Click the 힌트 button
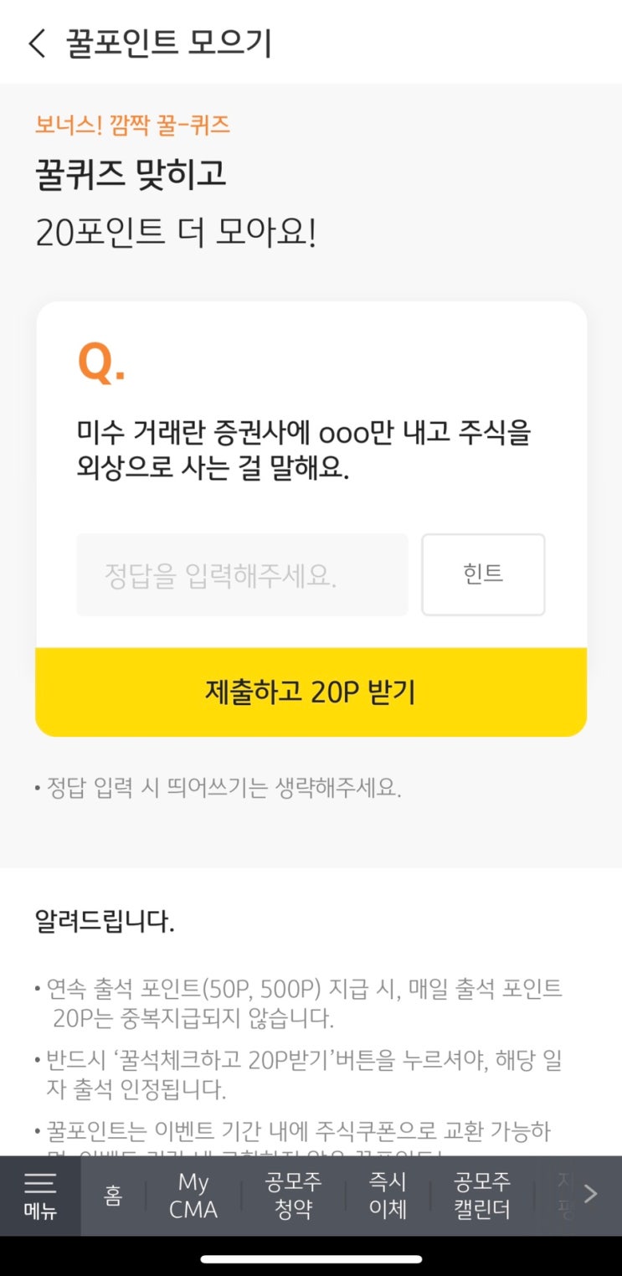The image size is (622, 1276). point(483,574)
